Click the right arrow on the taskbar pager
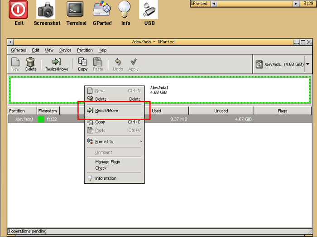 (296, 4)
